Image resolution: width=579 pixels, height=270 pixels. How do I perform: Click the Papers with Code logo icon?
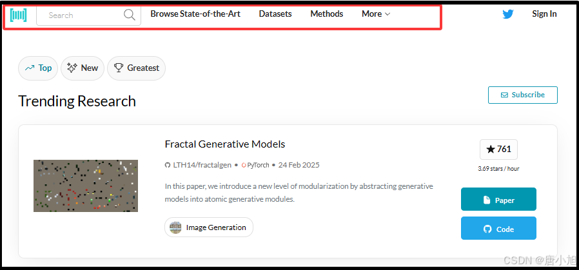pos(19,15)
